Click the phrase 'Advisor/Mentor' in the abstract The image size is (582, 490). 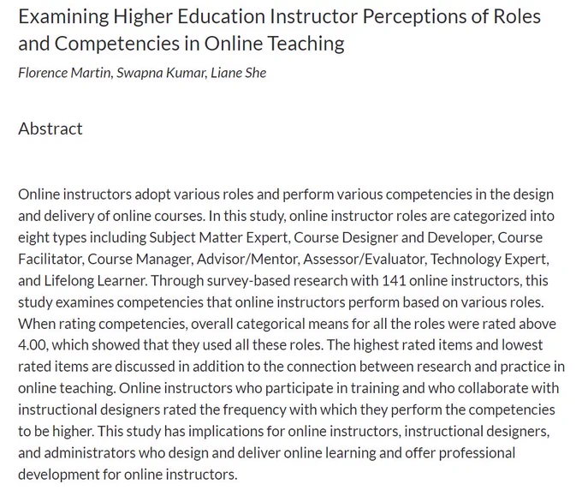tap(247, 259)
